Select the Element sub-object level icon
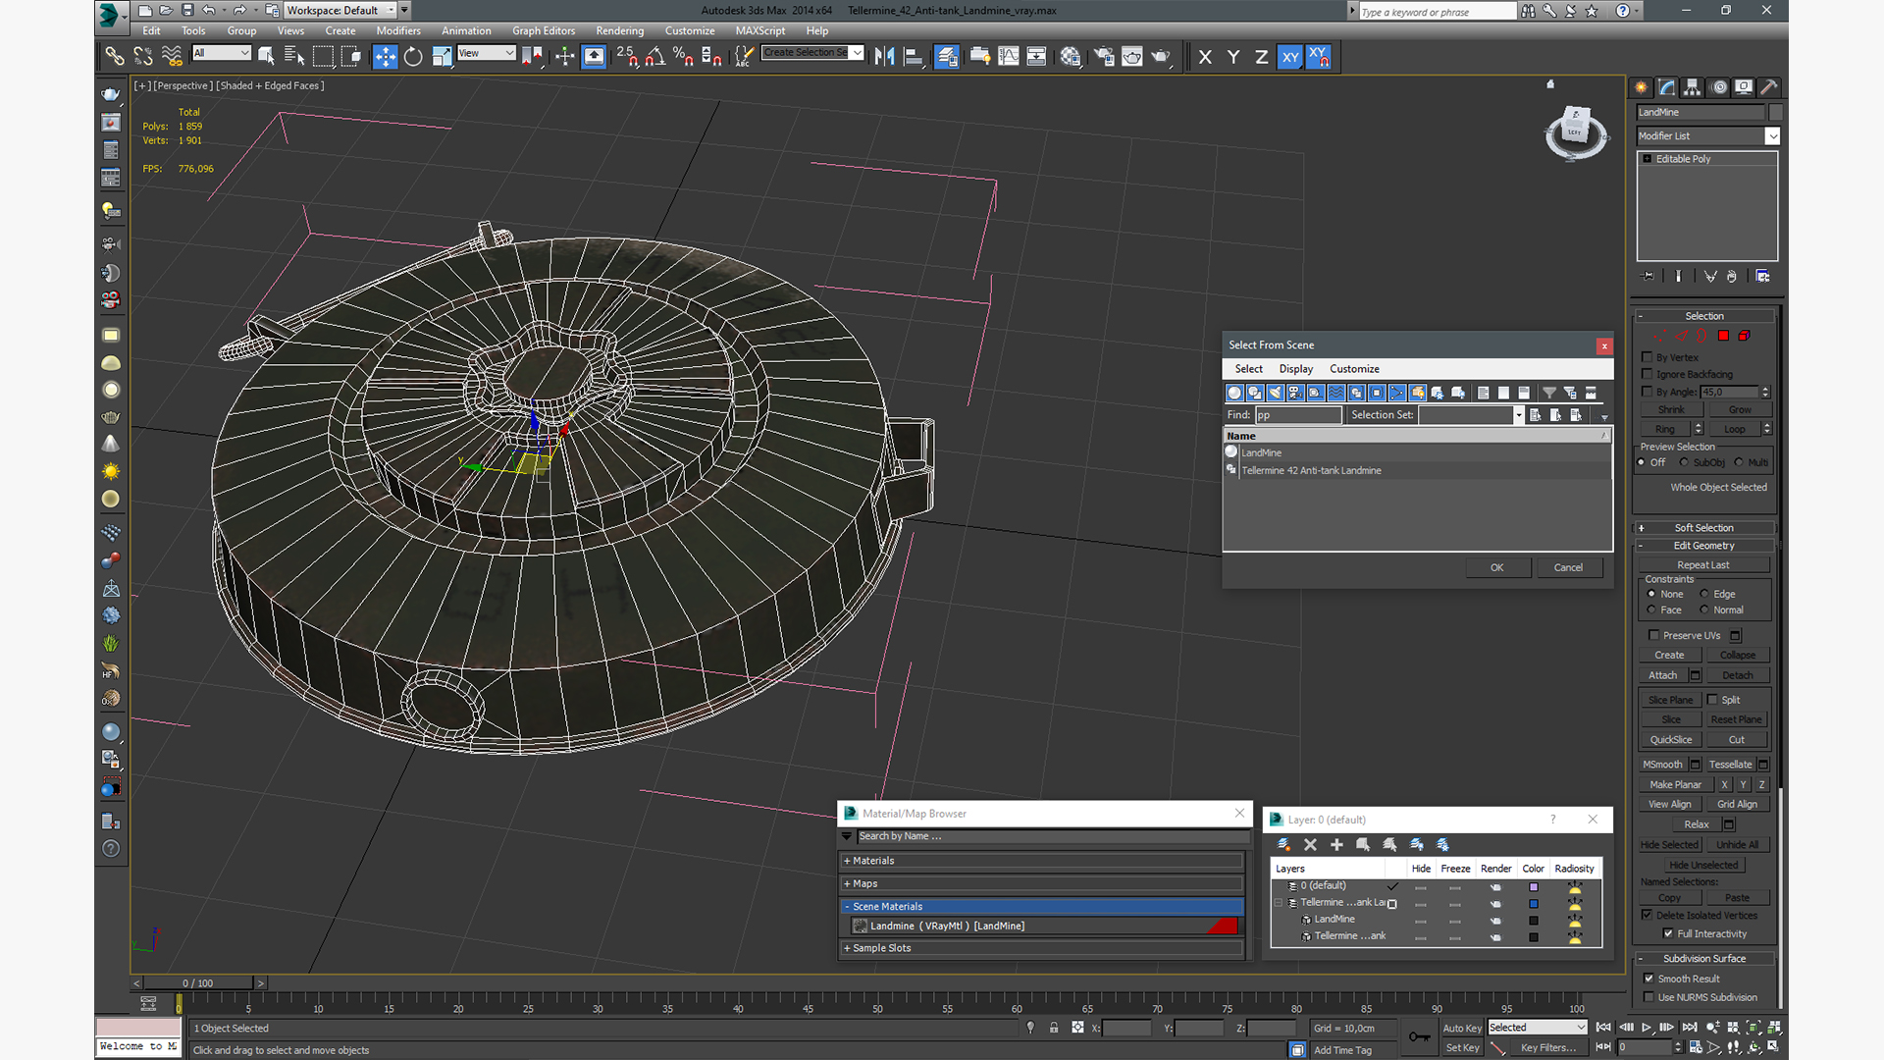1884x1060 pixels. [x=1744, y=336]
